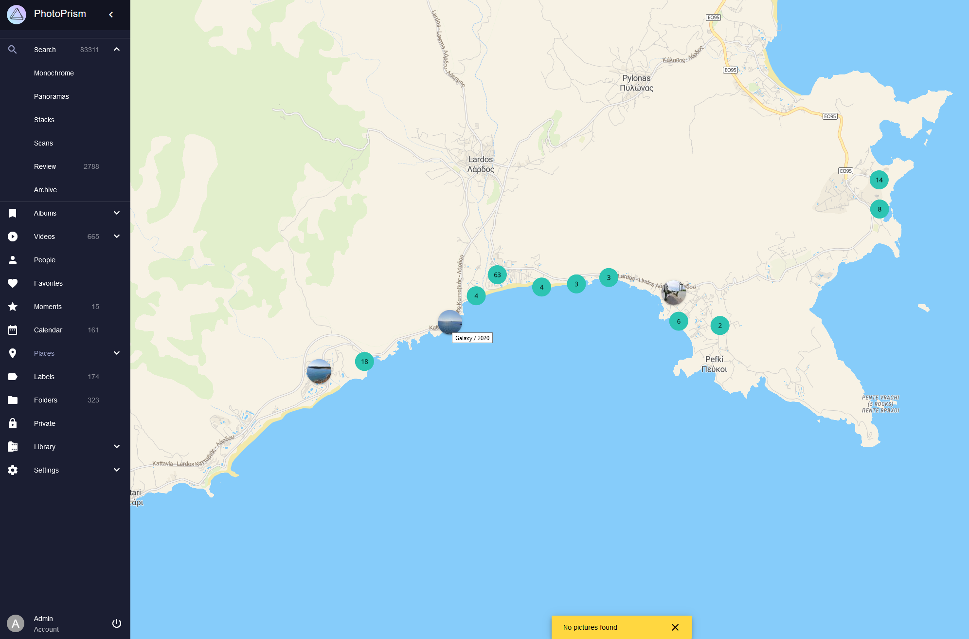Click the Moments star icon
The image size is (969, 639).
[x=13, y=307]
